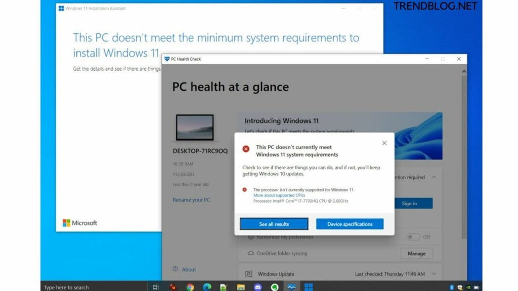Click the Less than 1 year old text
The width and height of the screenshot is (518, 291).
coord(191,184)
